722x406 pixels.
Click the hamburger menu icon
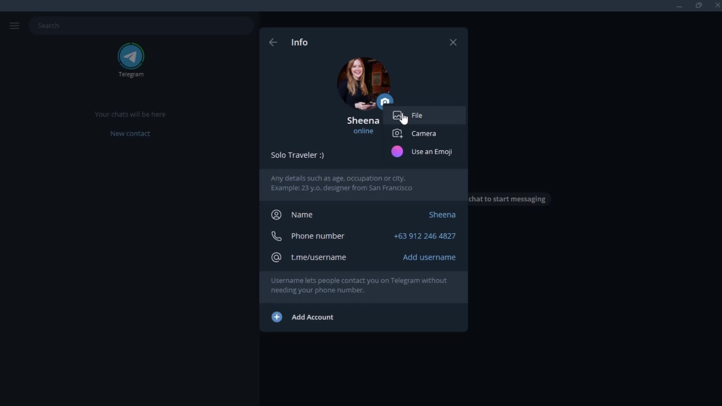(14, 25)
